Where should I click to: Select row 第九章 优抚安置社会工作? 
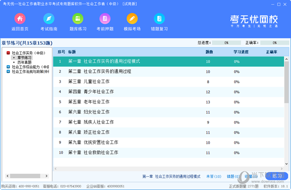(x=168, y=142)
